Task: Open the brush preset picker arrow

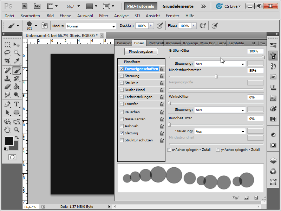Action: point(36,26)
